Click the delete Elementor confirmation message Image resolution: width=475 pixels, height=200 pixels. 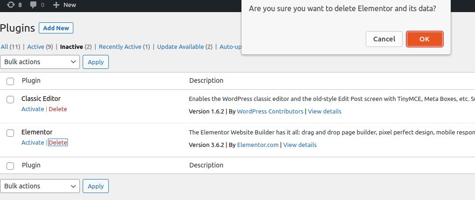(342, 8)
